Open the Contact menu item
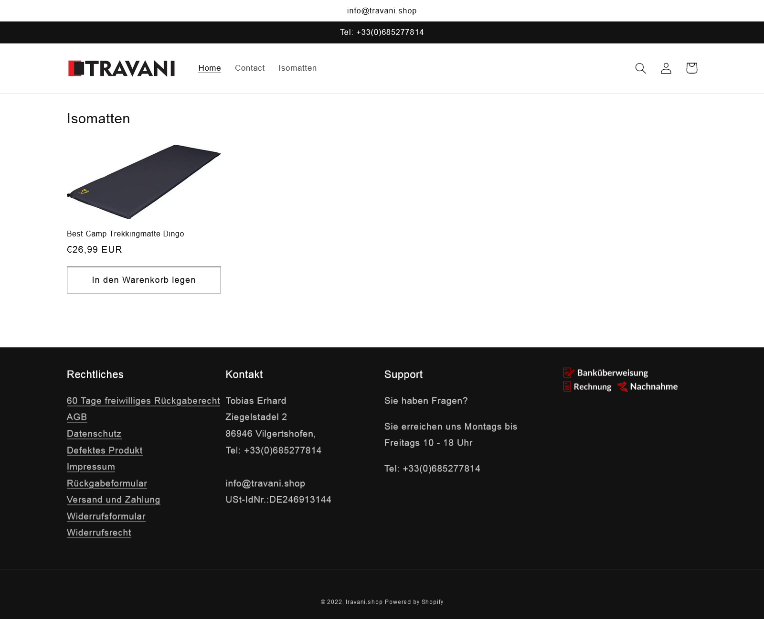This screenshot has height=619, width=764. pyautogui.click(x=250, y=68)
